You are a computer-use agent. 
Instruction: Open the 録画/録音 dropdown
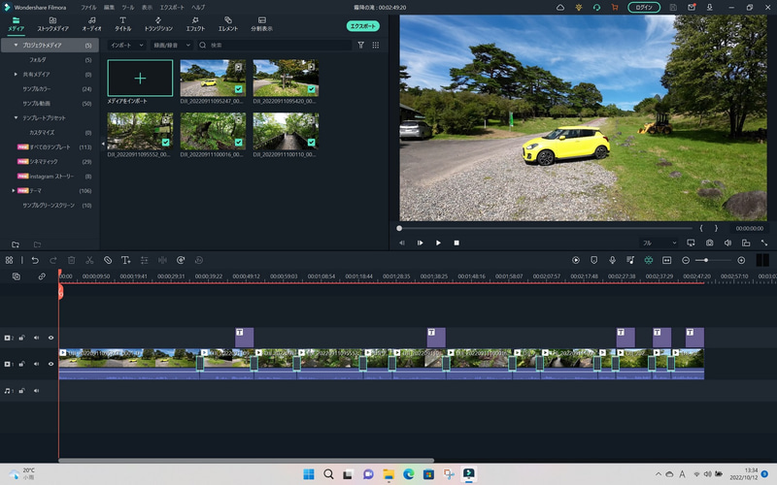pos(172,45)
